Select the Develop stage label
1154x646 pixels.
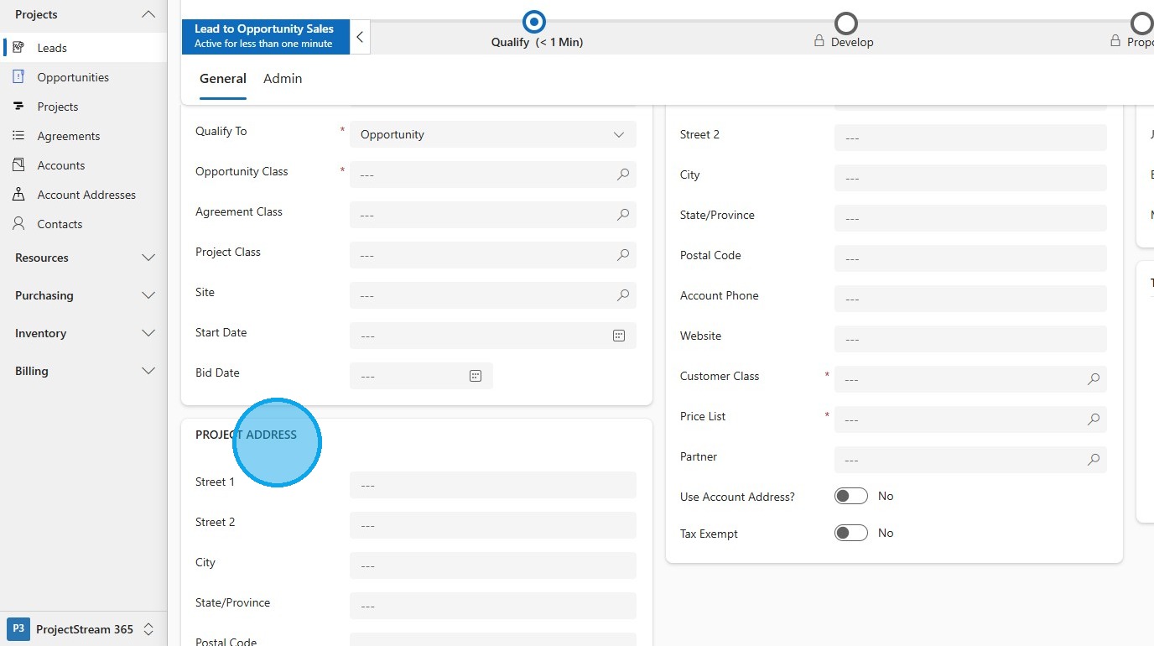[x=852, y=43]
